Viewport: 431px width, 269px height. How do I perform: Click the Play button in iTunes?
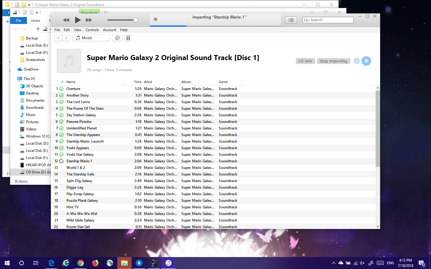(x=78, y=20)
